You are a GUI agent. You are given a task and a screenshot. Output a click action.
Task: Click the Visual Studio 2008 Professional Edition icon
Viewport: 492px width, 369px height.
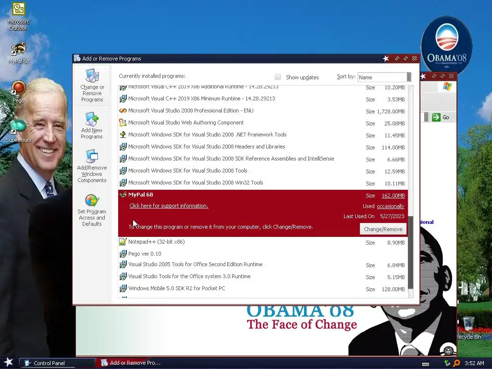pyautogui.click(x=123, y=111)
